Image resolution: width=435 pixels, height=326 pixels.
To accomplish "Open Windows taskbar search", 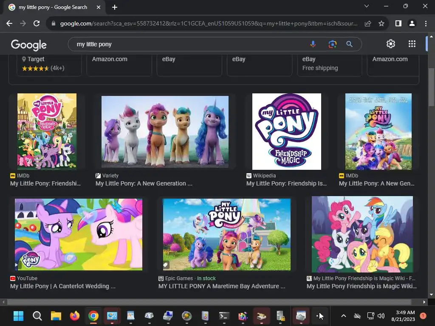I will click(37, 316).
